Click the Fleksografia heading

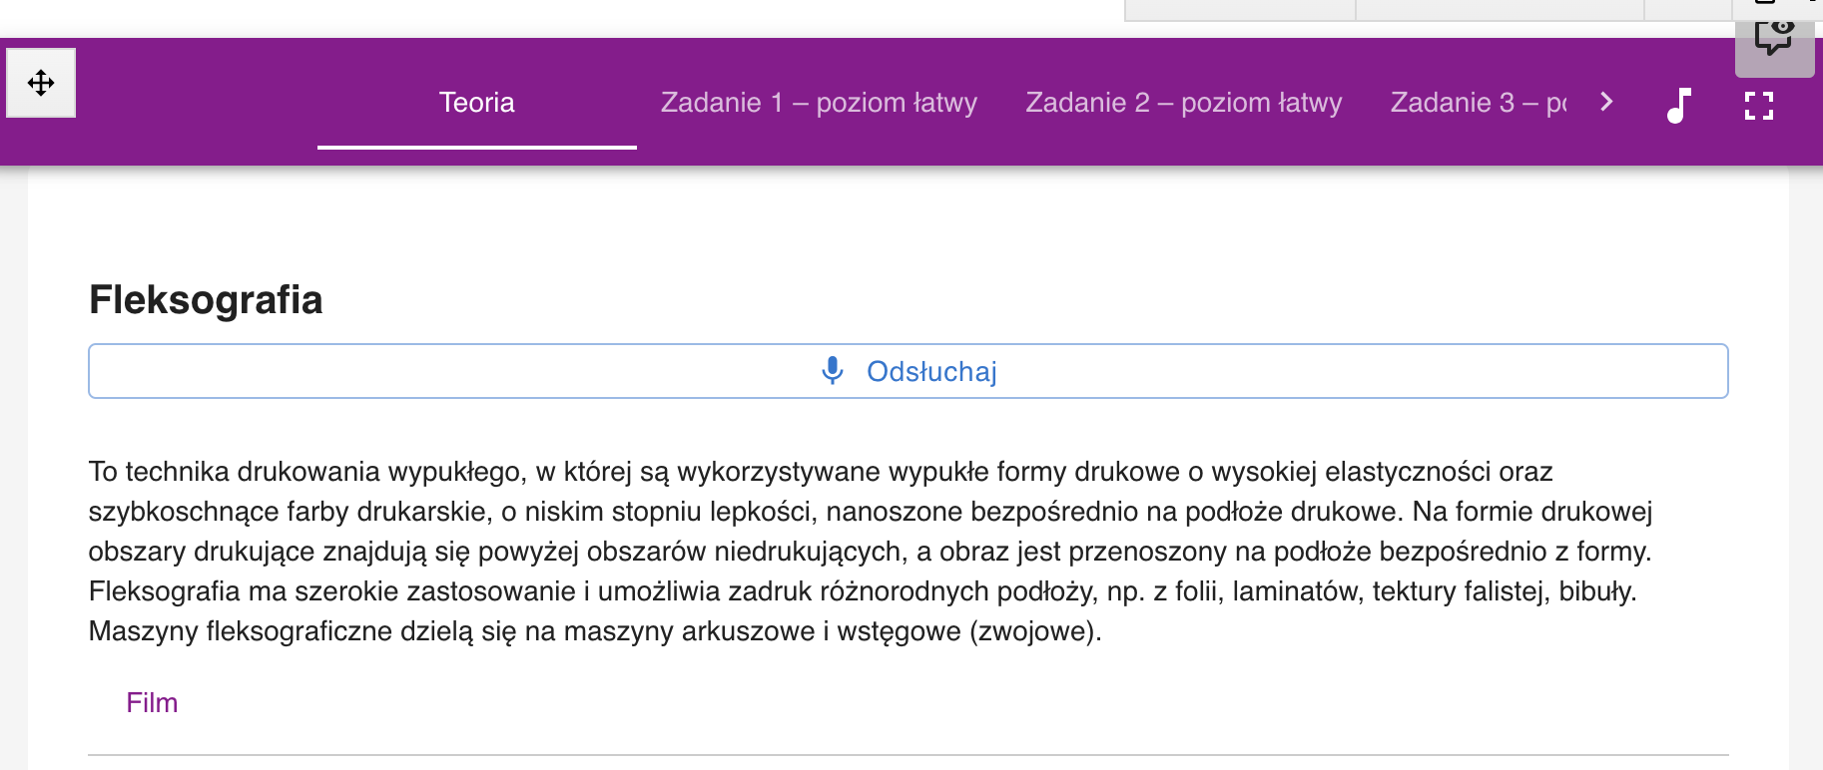click(206, 300)
